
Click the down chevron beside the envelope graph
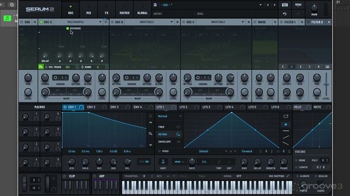pos(150,145)
